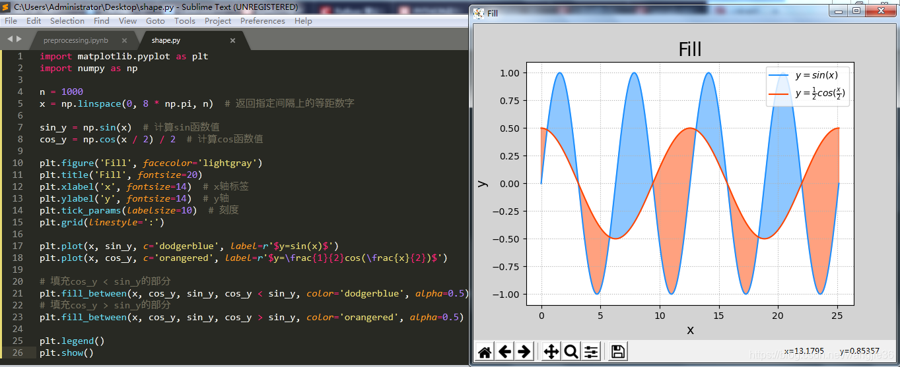Click y-axis tick label −1.00
900x367 pixels.
click(507, 294)
